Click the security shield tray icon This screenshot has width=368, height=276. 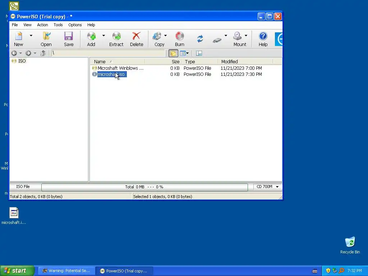[x=328, y=271]
